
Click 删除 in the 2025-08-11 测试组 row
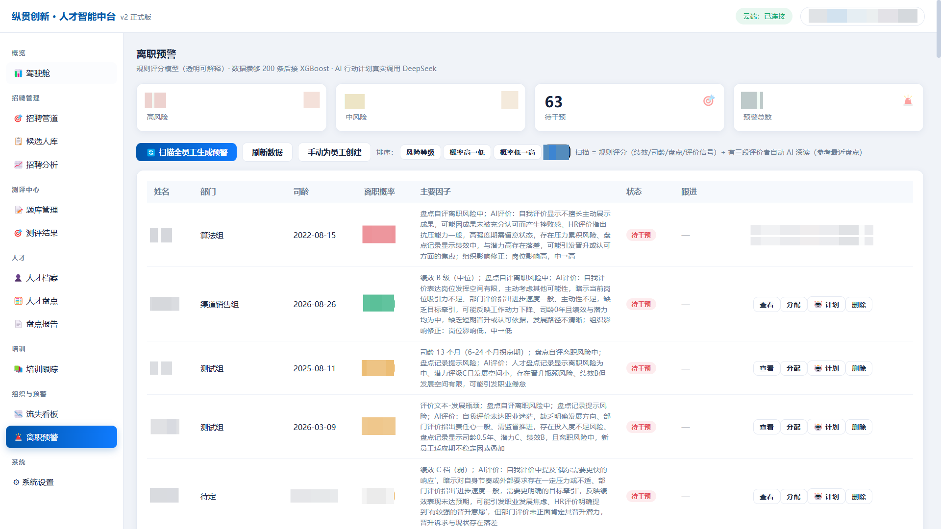pyautogui.click(x=859, y=368)
